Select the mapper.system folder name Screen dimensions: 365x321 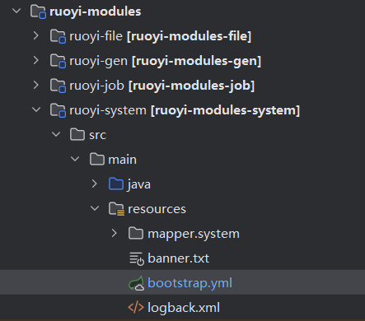point(194,234)
